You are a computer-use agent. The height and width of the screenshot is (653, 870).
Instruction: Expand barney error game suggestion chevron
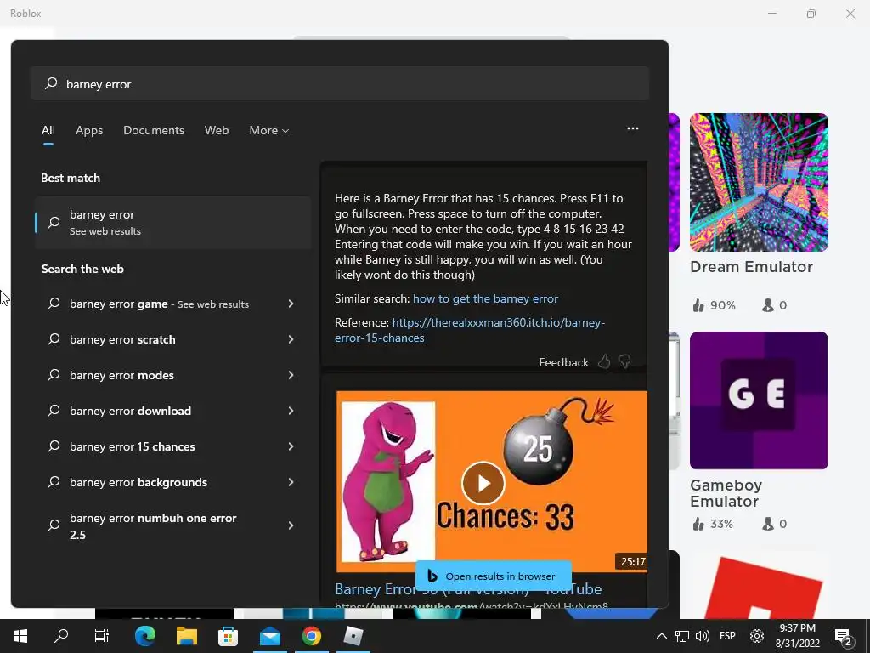click(291, 304)
